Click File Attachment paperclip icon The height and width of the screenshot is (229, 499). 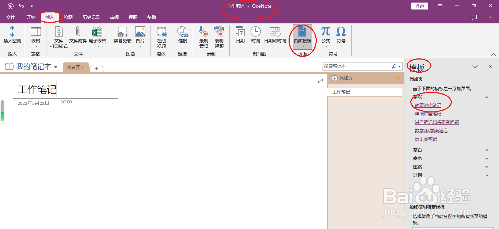pyautogui.click(x=78, y=32)
